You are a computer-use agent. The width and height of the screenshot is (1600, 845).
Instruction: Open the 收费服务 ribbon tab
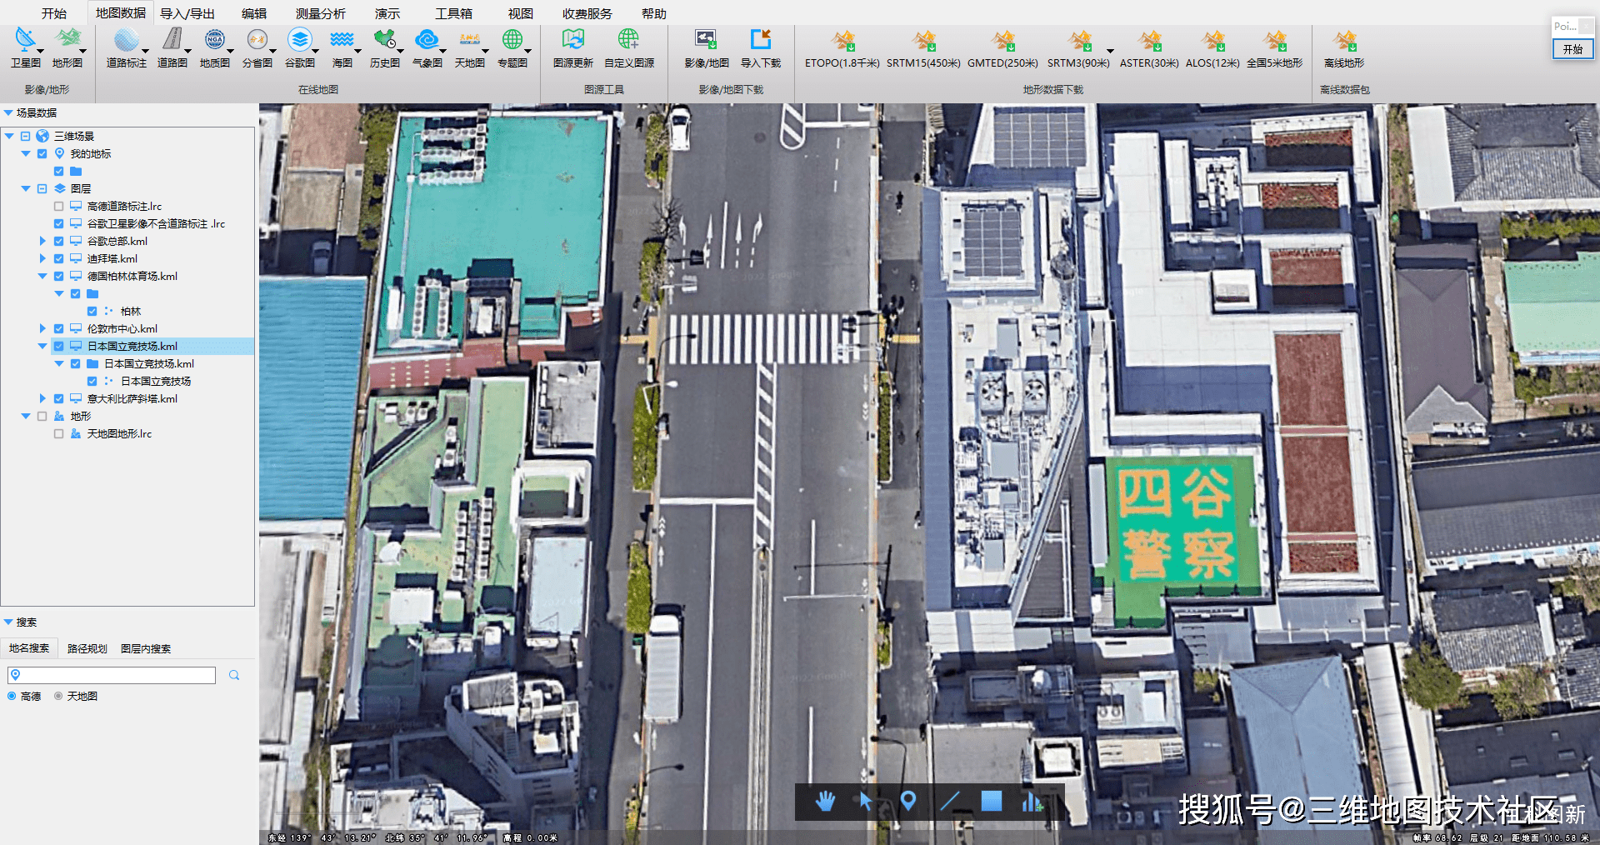587,13
